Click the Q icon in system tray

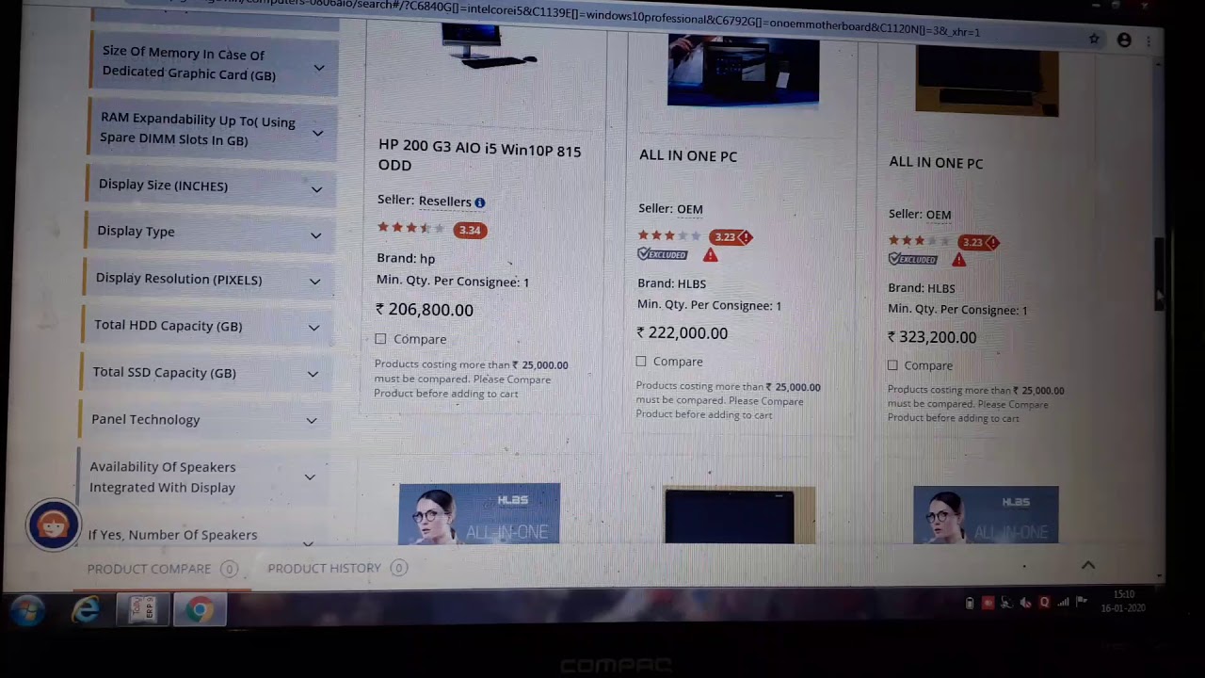pyautogui.click(x=1044, y=603)
